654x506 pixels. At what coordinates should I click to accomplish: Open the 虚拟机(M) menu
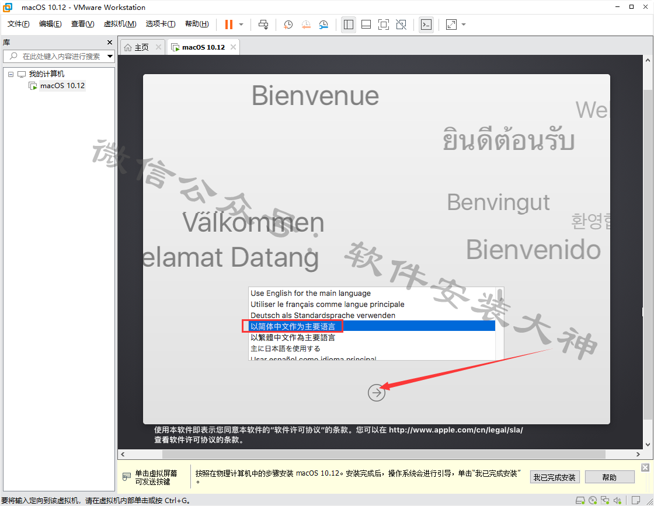(x=120, y=24)
